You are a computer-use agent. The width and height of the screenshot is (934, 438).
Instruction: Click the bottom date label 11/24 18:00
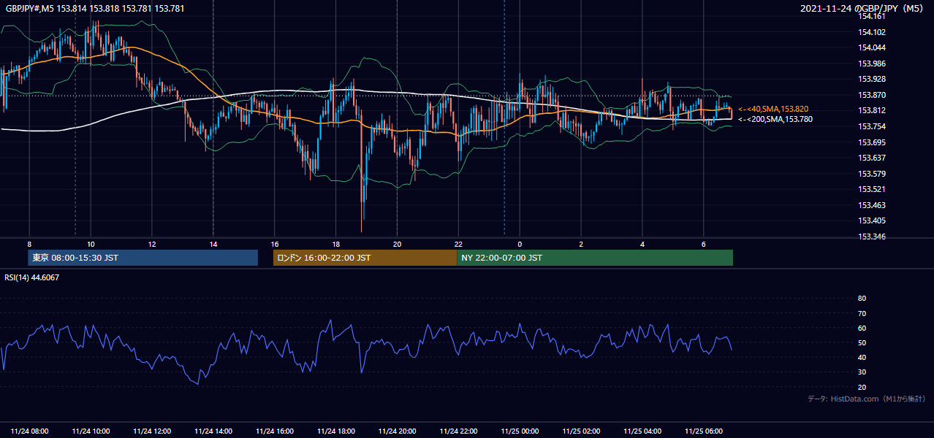[x=336, y=431]
